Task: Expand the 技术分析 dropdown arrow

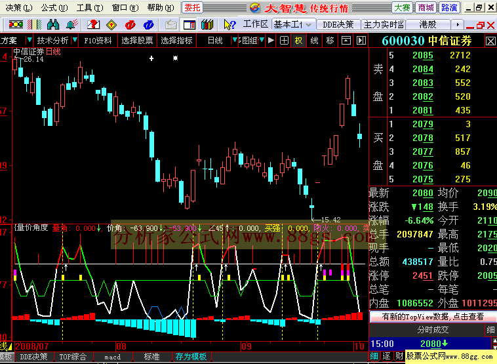Action: click(x=75, y=40)
